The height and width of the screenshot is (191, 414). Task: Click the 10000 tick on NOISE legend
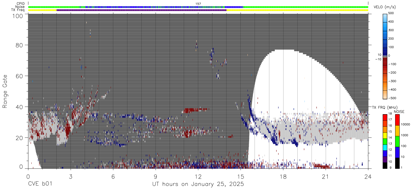point(406,124)
